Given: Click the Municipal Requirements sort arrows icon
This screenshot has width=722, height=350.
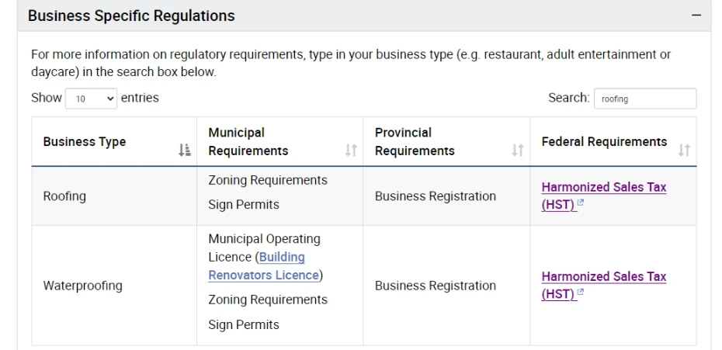Looking at the screenshot, I should point(352,150).
